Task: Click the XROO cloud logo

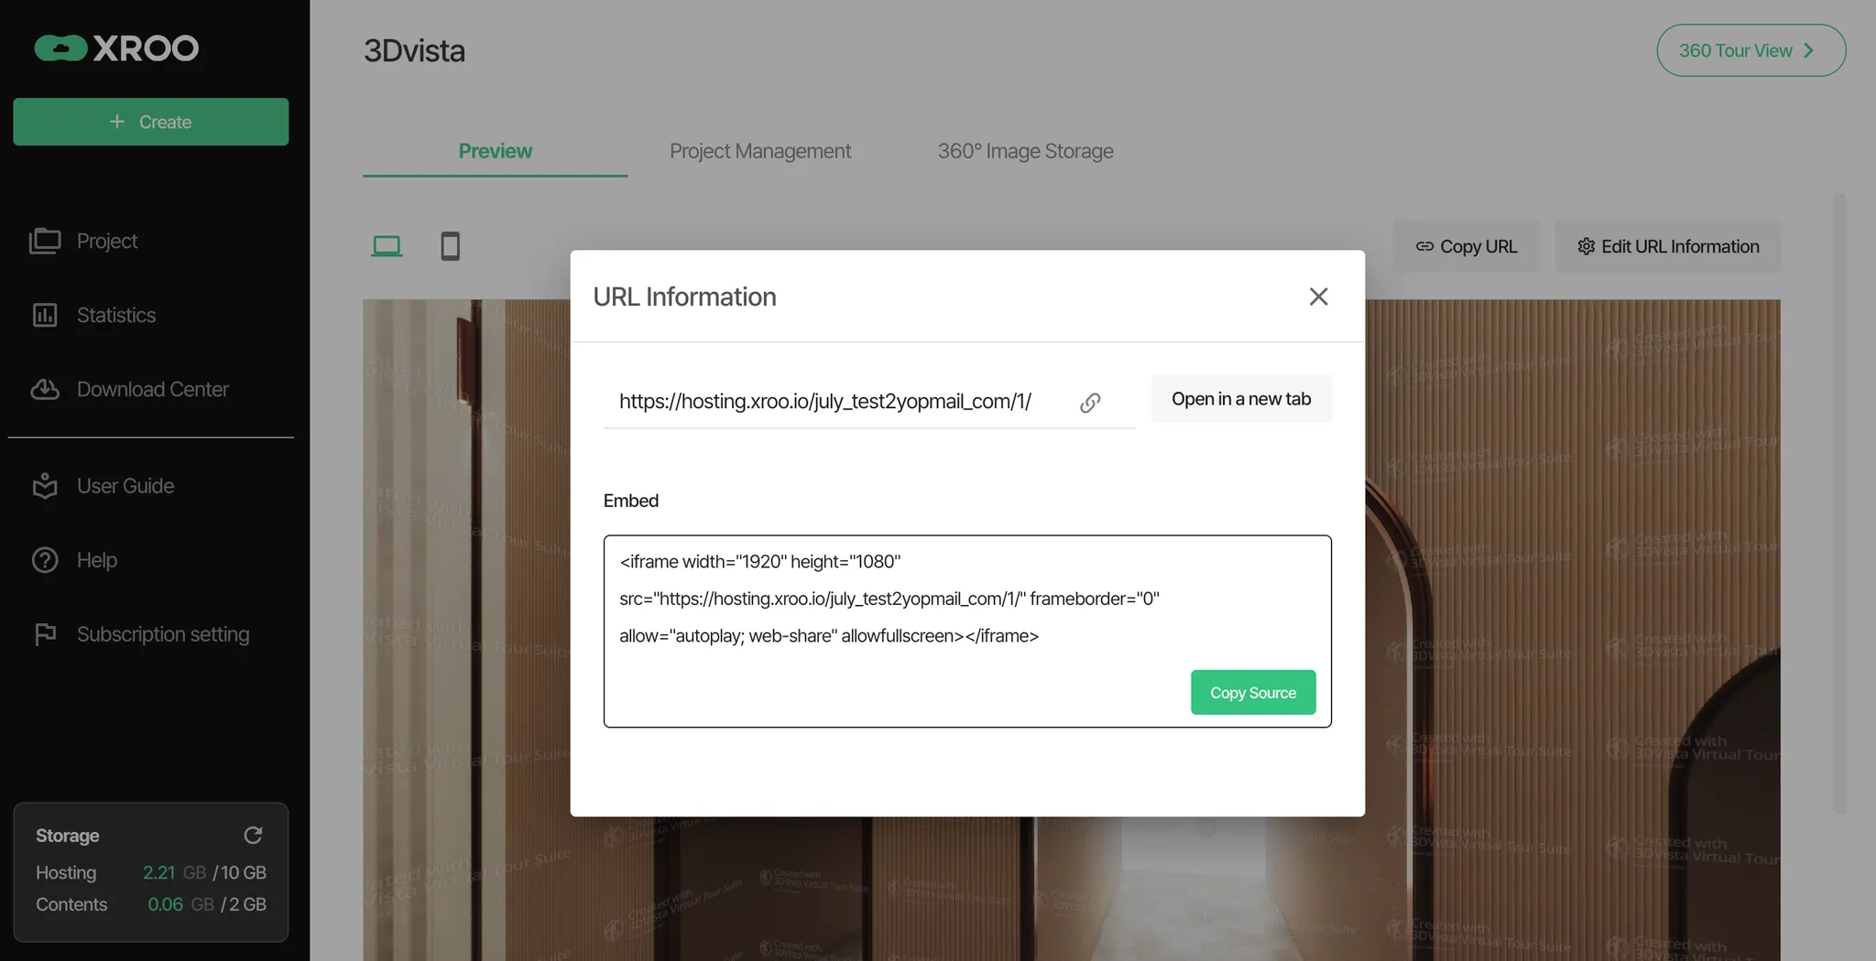Action: click(x=116, y=48)
